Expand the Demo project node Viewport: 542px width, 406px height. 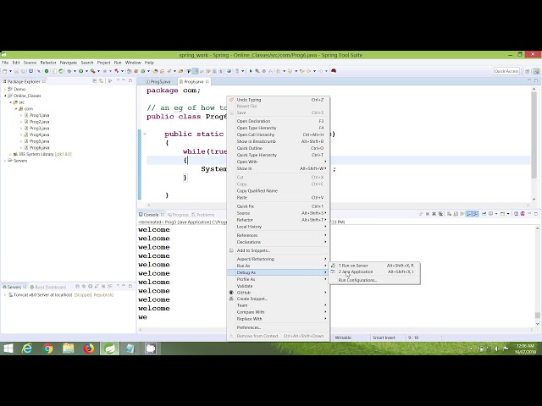5,89
